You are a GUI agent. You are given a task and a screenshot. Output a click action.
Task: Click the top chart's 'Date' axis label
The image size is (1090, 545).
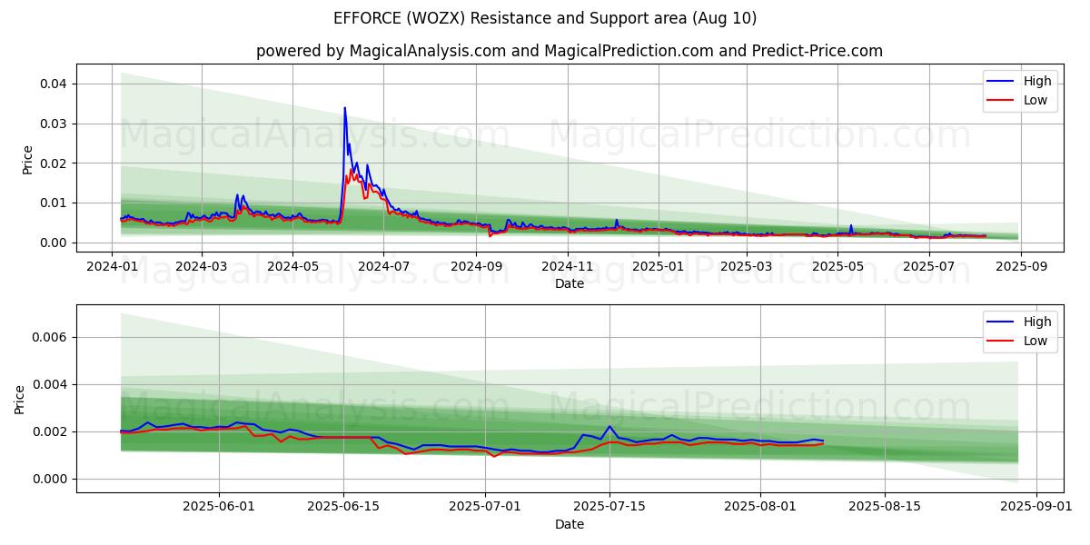coord(570,284)
